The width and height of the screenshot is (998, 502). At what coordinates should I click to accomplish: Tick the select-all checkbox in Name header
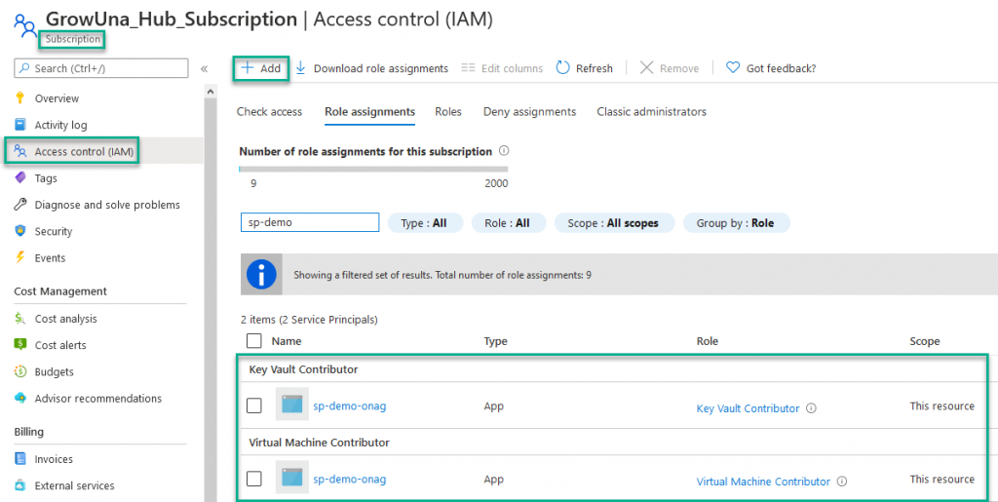point(254,341)
